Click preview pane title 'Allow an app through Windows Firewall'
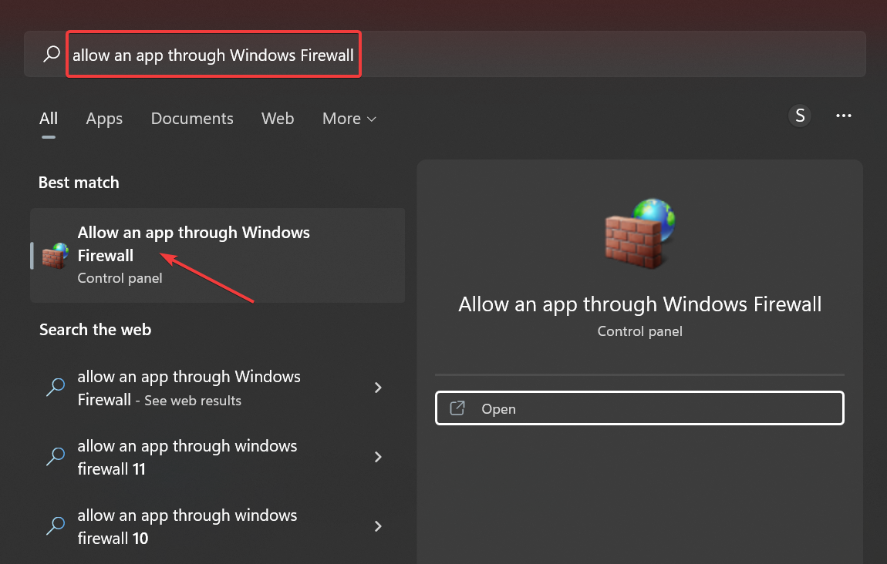This screenshot has height=564, width=887. pyautogui.click(x=639, y=304)
